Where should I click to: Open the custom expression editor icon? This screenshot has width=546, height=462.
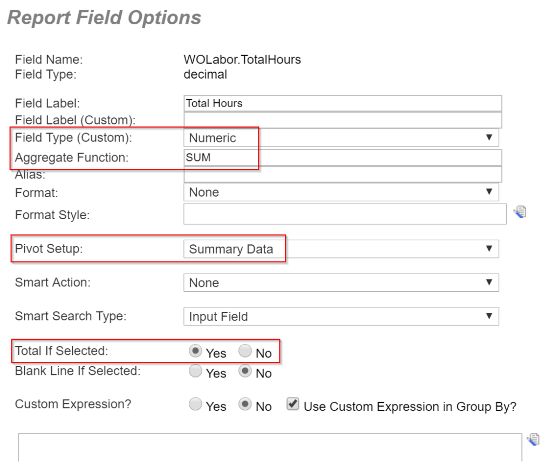(534, 439)
